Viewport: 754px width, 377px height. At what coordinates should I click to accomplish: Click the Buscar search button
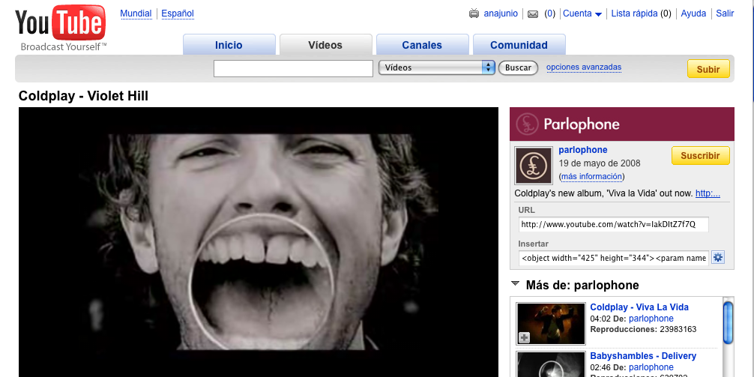(518, 67)
